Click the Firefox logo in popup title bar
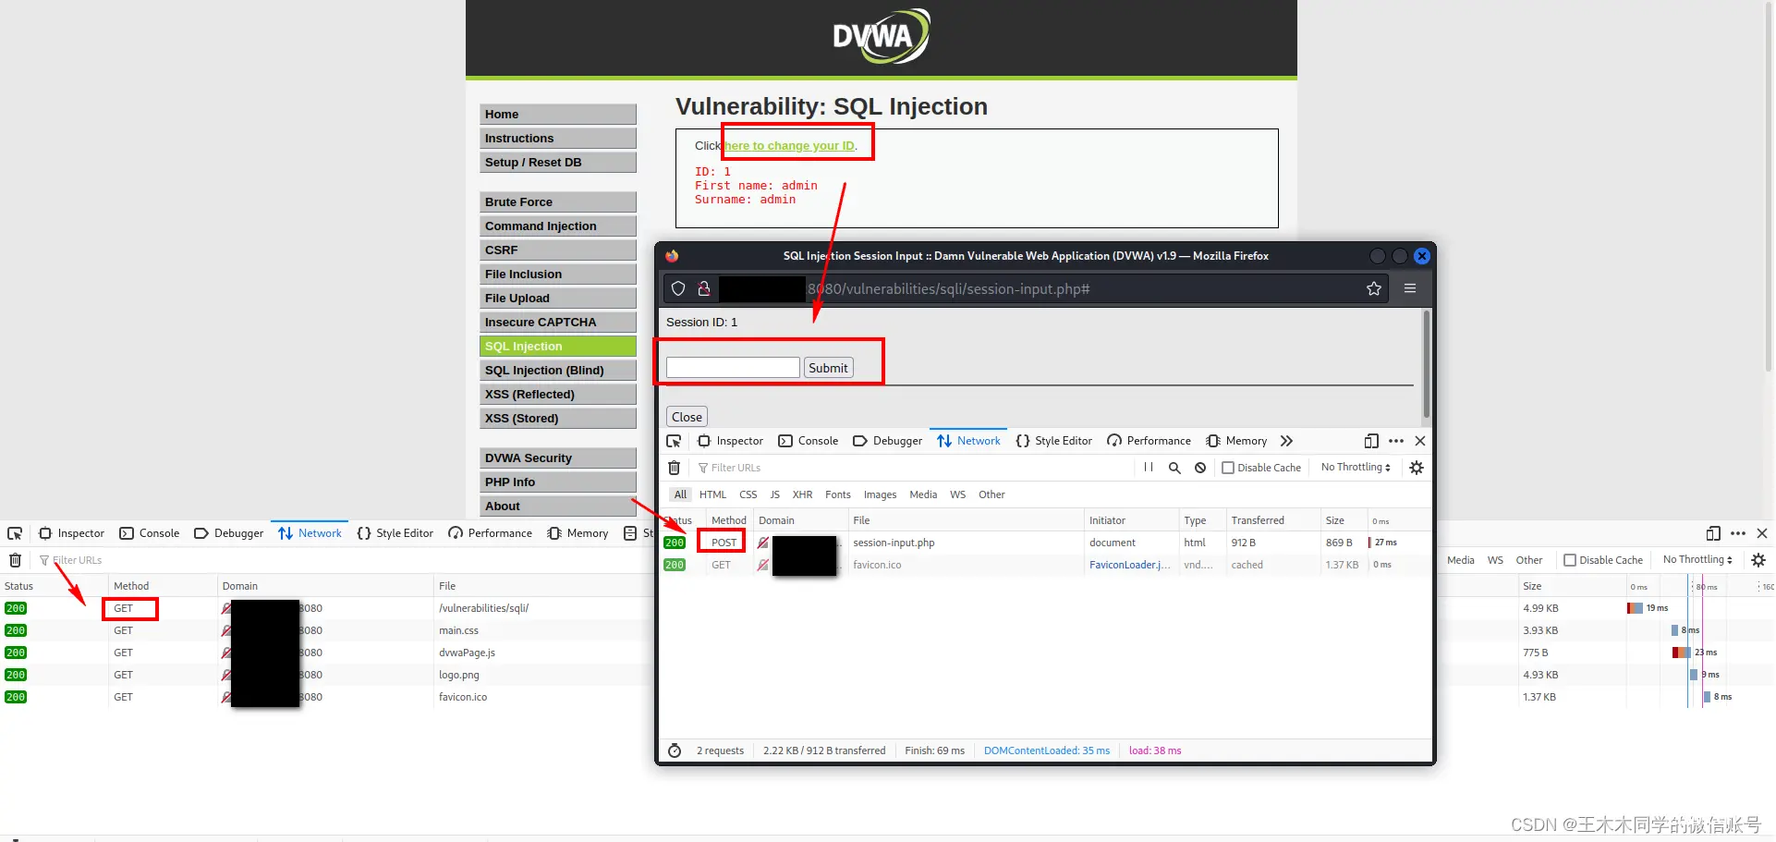Screen dimensions: 1776x842 [672, 256]
